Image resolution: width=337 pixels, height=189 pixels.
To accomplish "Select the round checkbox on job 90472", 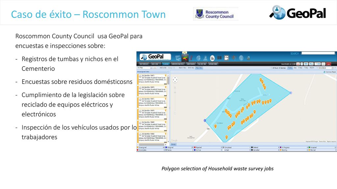I will [x=140, y=88].
